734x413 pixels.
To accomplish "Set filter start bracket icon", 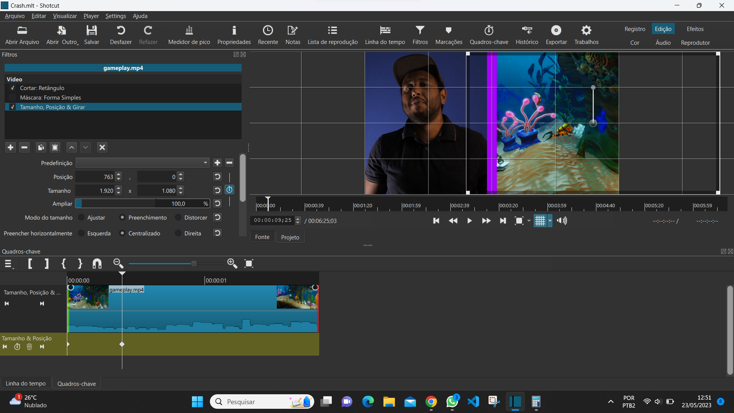I will pos(30,263).
